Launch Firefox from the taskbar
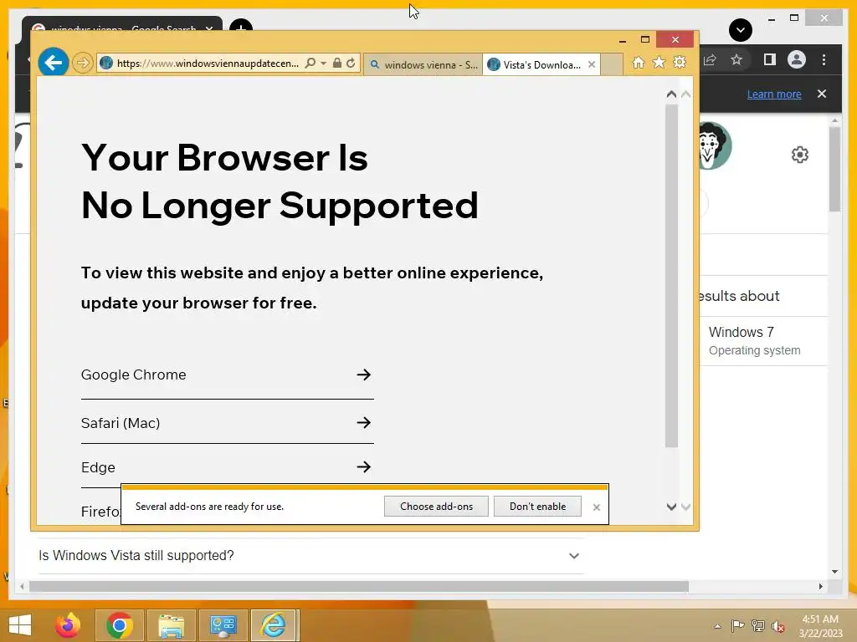The image size is (857, 642). (68, 625)
